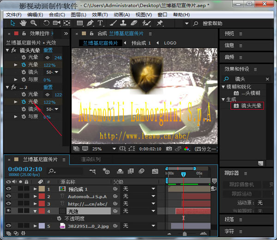Collapse the second fx ...2 effect group

tap(7, 87)
